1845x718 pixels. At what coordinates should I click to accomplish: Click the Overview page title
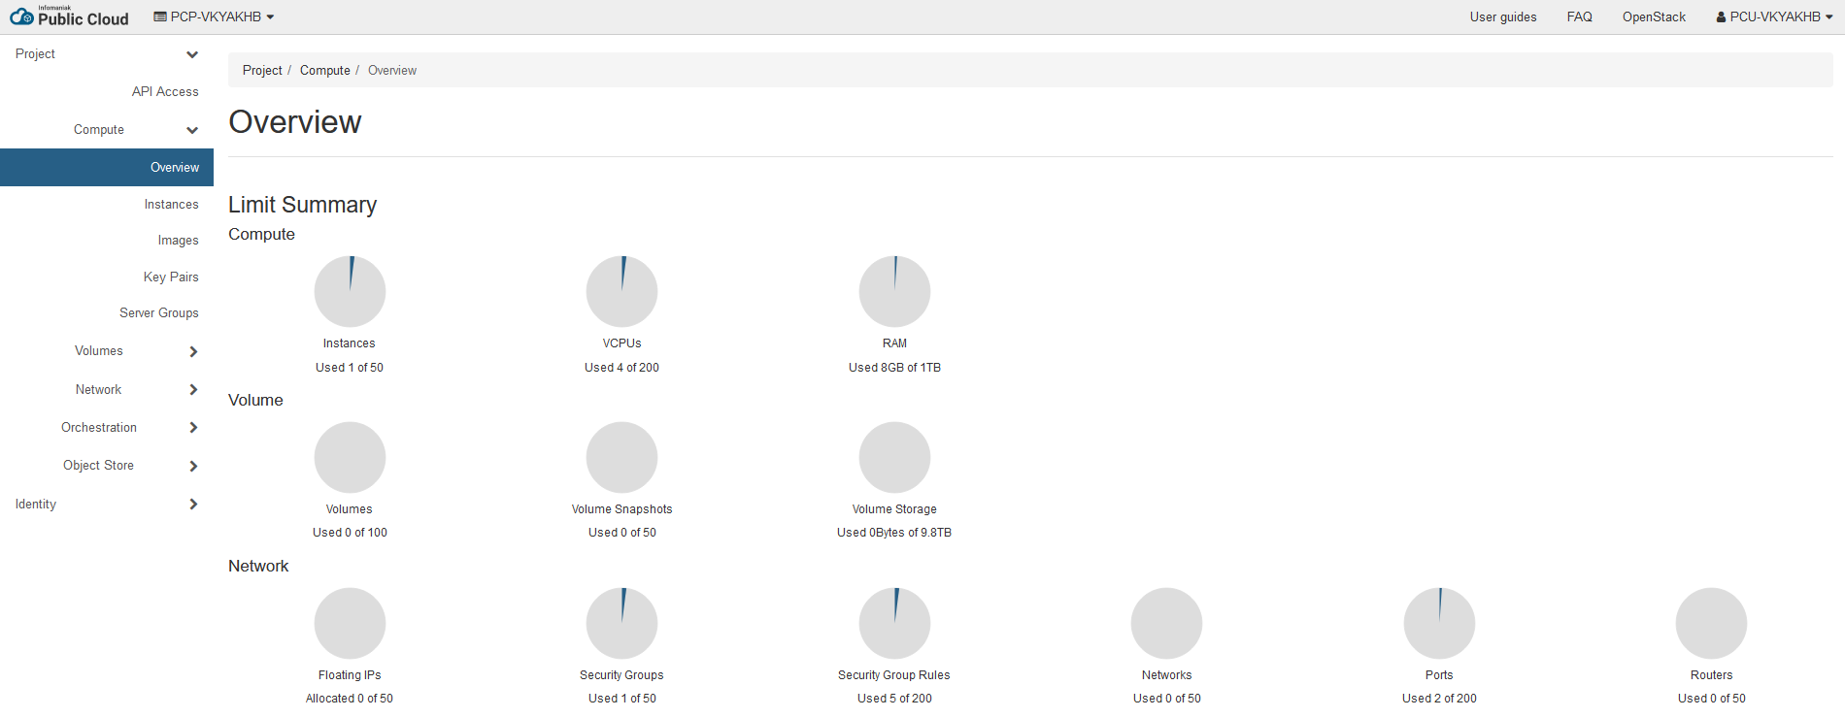pyautogui.click(x=295, y=122)
